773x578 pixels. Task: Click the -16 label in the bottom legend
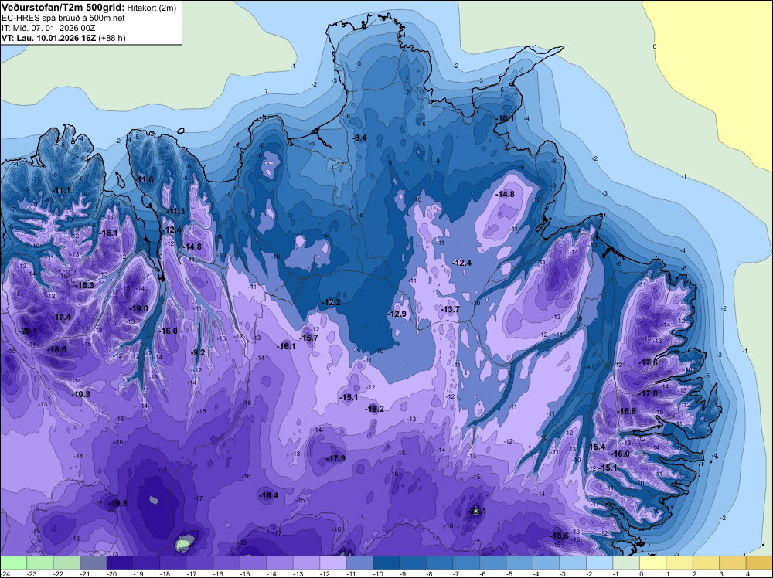click(217, 573)
